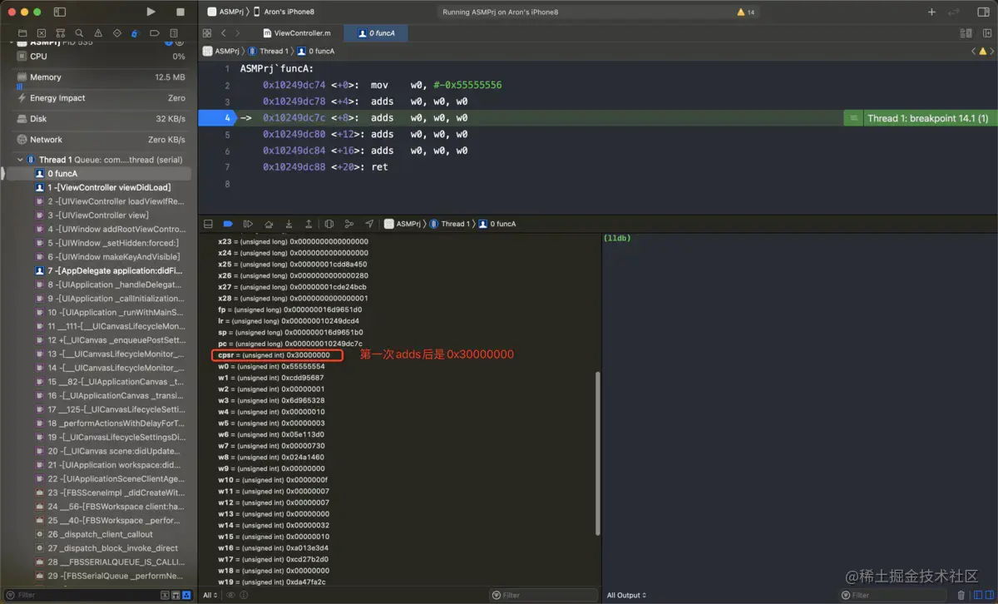The width and height of the screenshot is (998, 604).
Task: Click the Stop button in toolbar
Action: 180,12
